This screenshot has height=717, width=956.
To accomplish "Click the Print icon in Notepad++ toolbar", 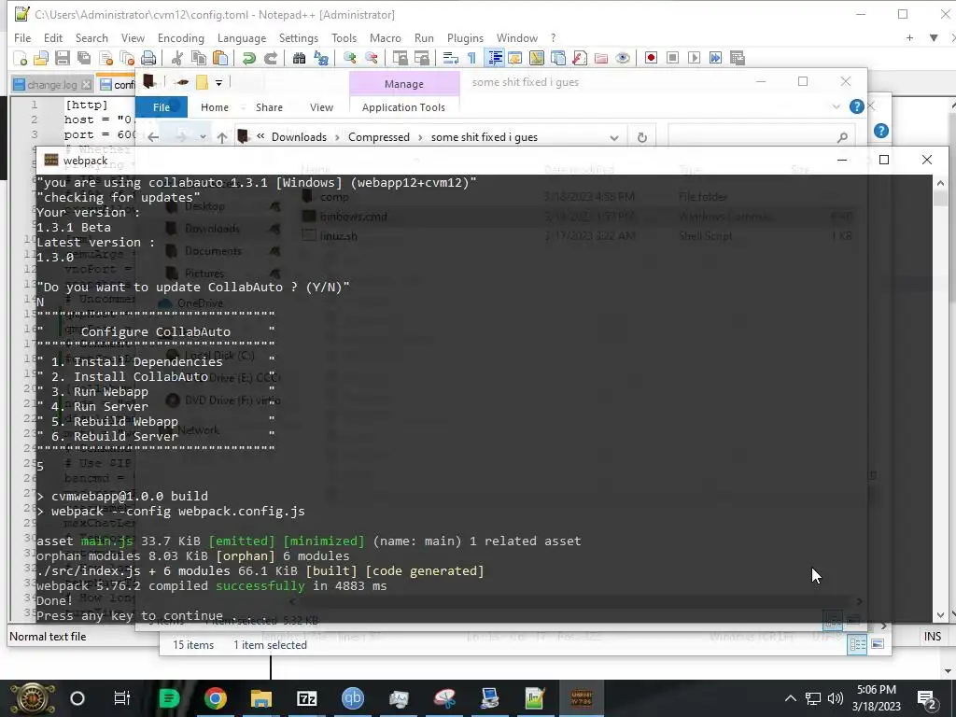I will [x=148, y=58].
